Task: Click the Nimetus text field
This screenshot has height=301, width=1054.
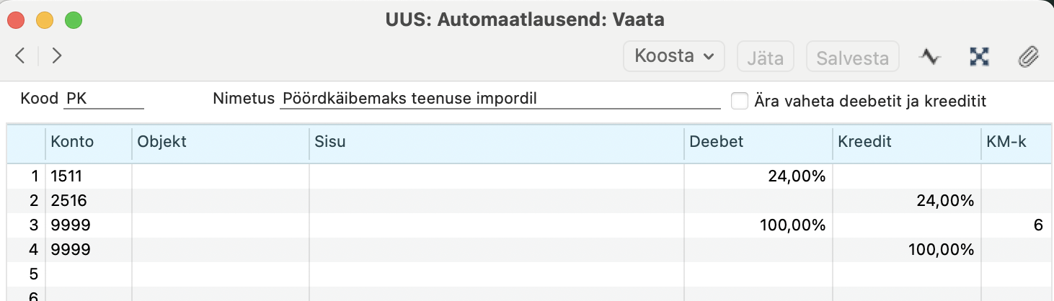Action: [x=500, y=99]
